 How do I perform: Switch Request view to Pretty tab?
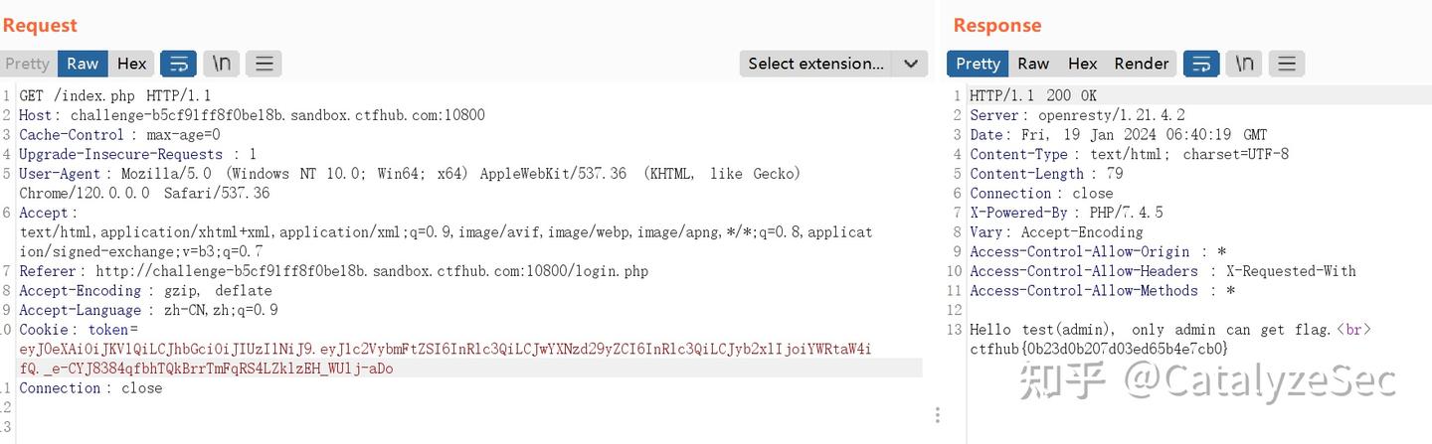coord(27,64)
